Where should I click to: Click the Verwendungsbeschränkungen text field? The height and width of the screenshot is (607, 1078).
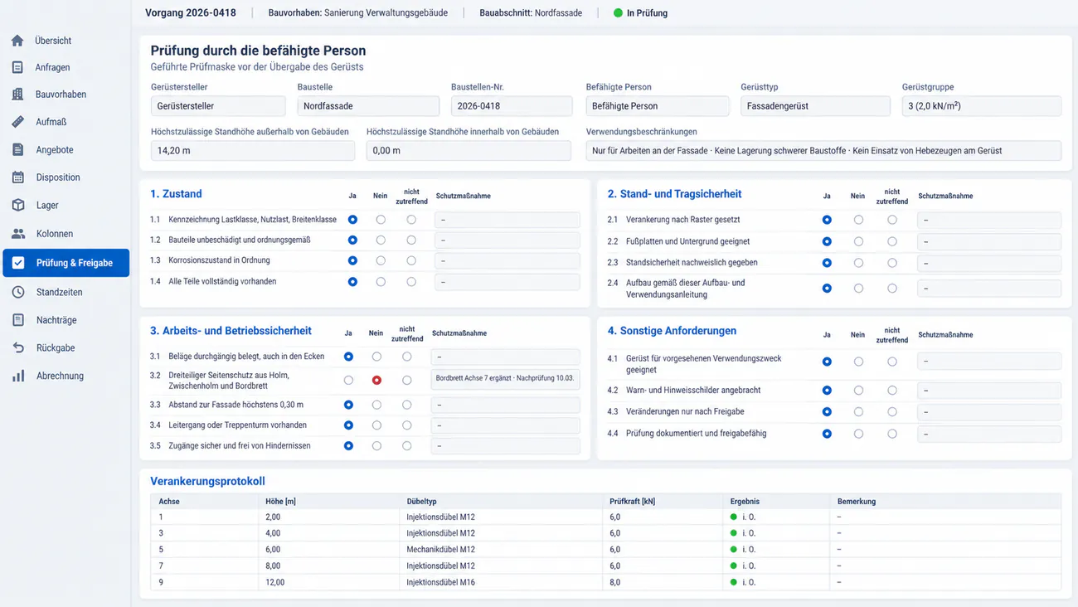823,151
